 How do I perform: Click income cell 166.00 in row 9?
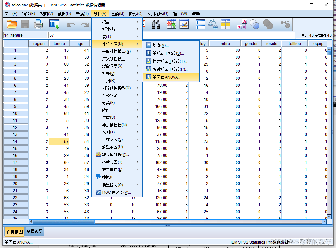point(155,106)
